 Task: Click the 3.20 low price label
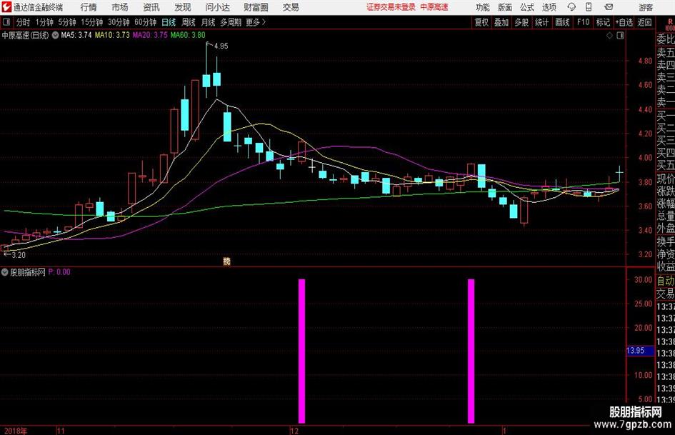click(18, 255)
